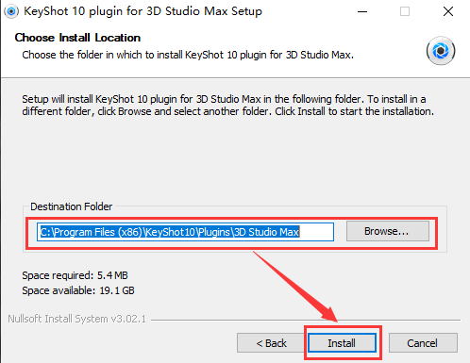The width and height of the screenshot is (470, 363).
Task: Minimize the setup window
Action: tap(362, 11)
